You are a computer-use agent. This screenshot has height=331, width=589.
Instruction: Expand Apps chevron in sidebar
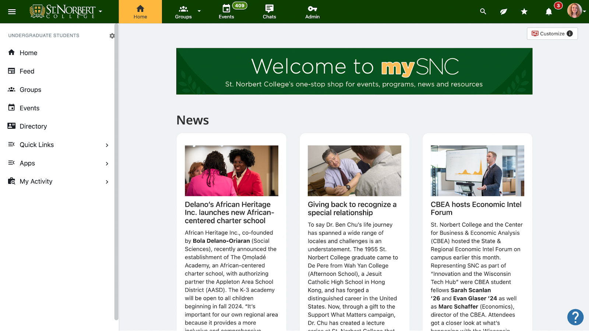107,164
